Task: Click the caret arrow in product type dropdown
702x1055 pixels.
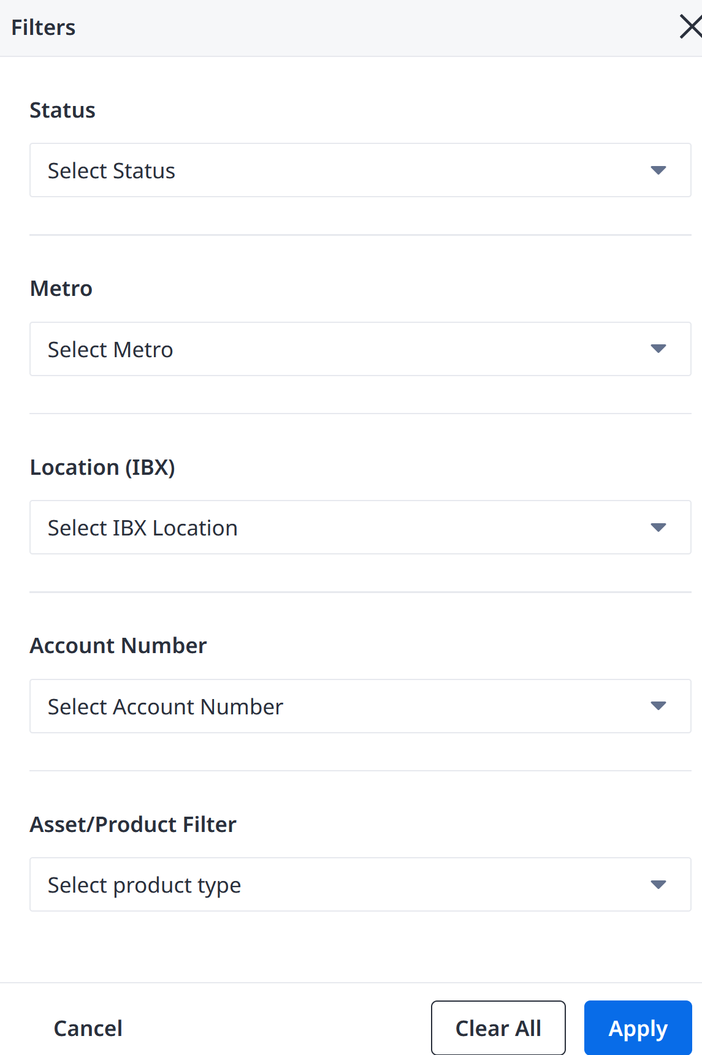Action: (x=658, y=885)
